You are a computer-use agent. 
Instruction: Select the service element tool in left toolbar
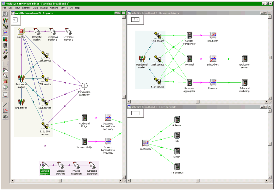[5, 27]
